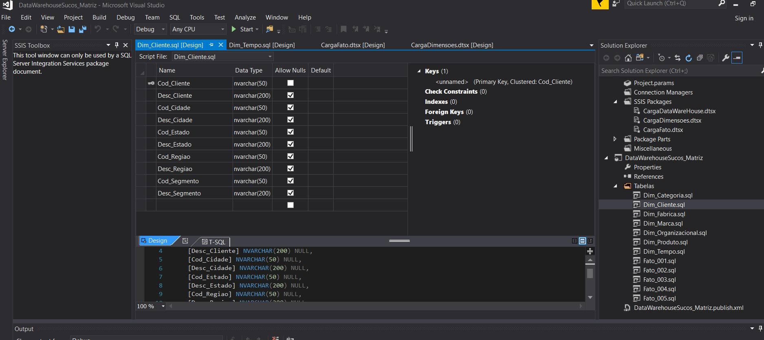Switch to Dim_Tempo.sql [Design] tab

tap(262, 45)
